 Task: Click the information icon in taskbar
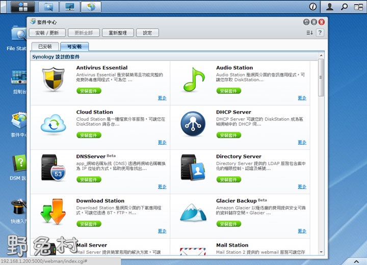312,7
